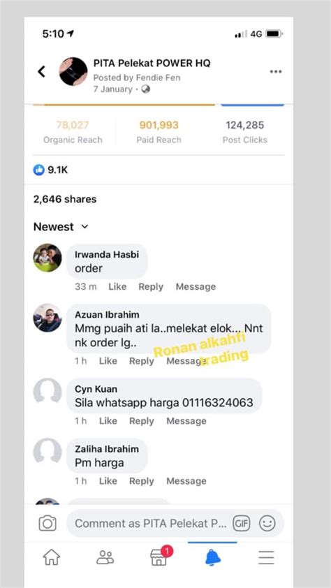The height and width of the screenshot is (588, 331).
Task: Tap the PITA Pelekat POWER HQ page avatar
Action: [x=73, y=71]
